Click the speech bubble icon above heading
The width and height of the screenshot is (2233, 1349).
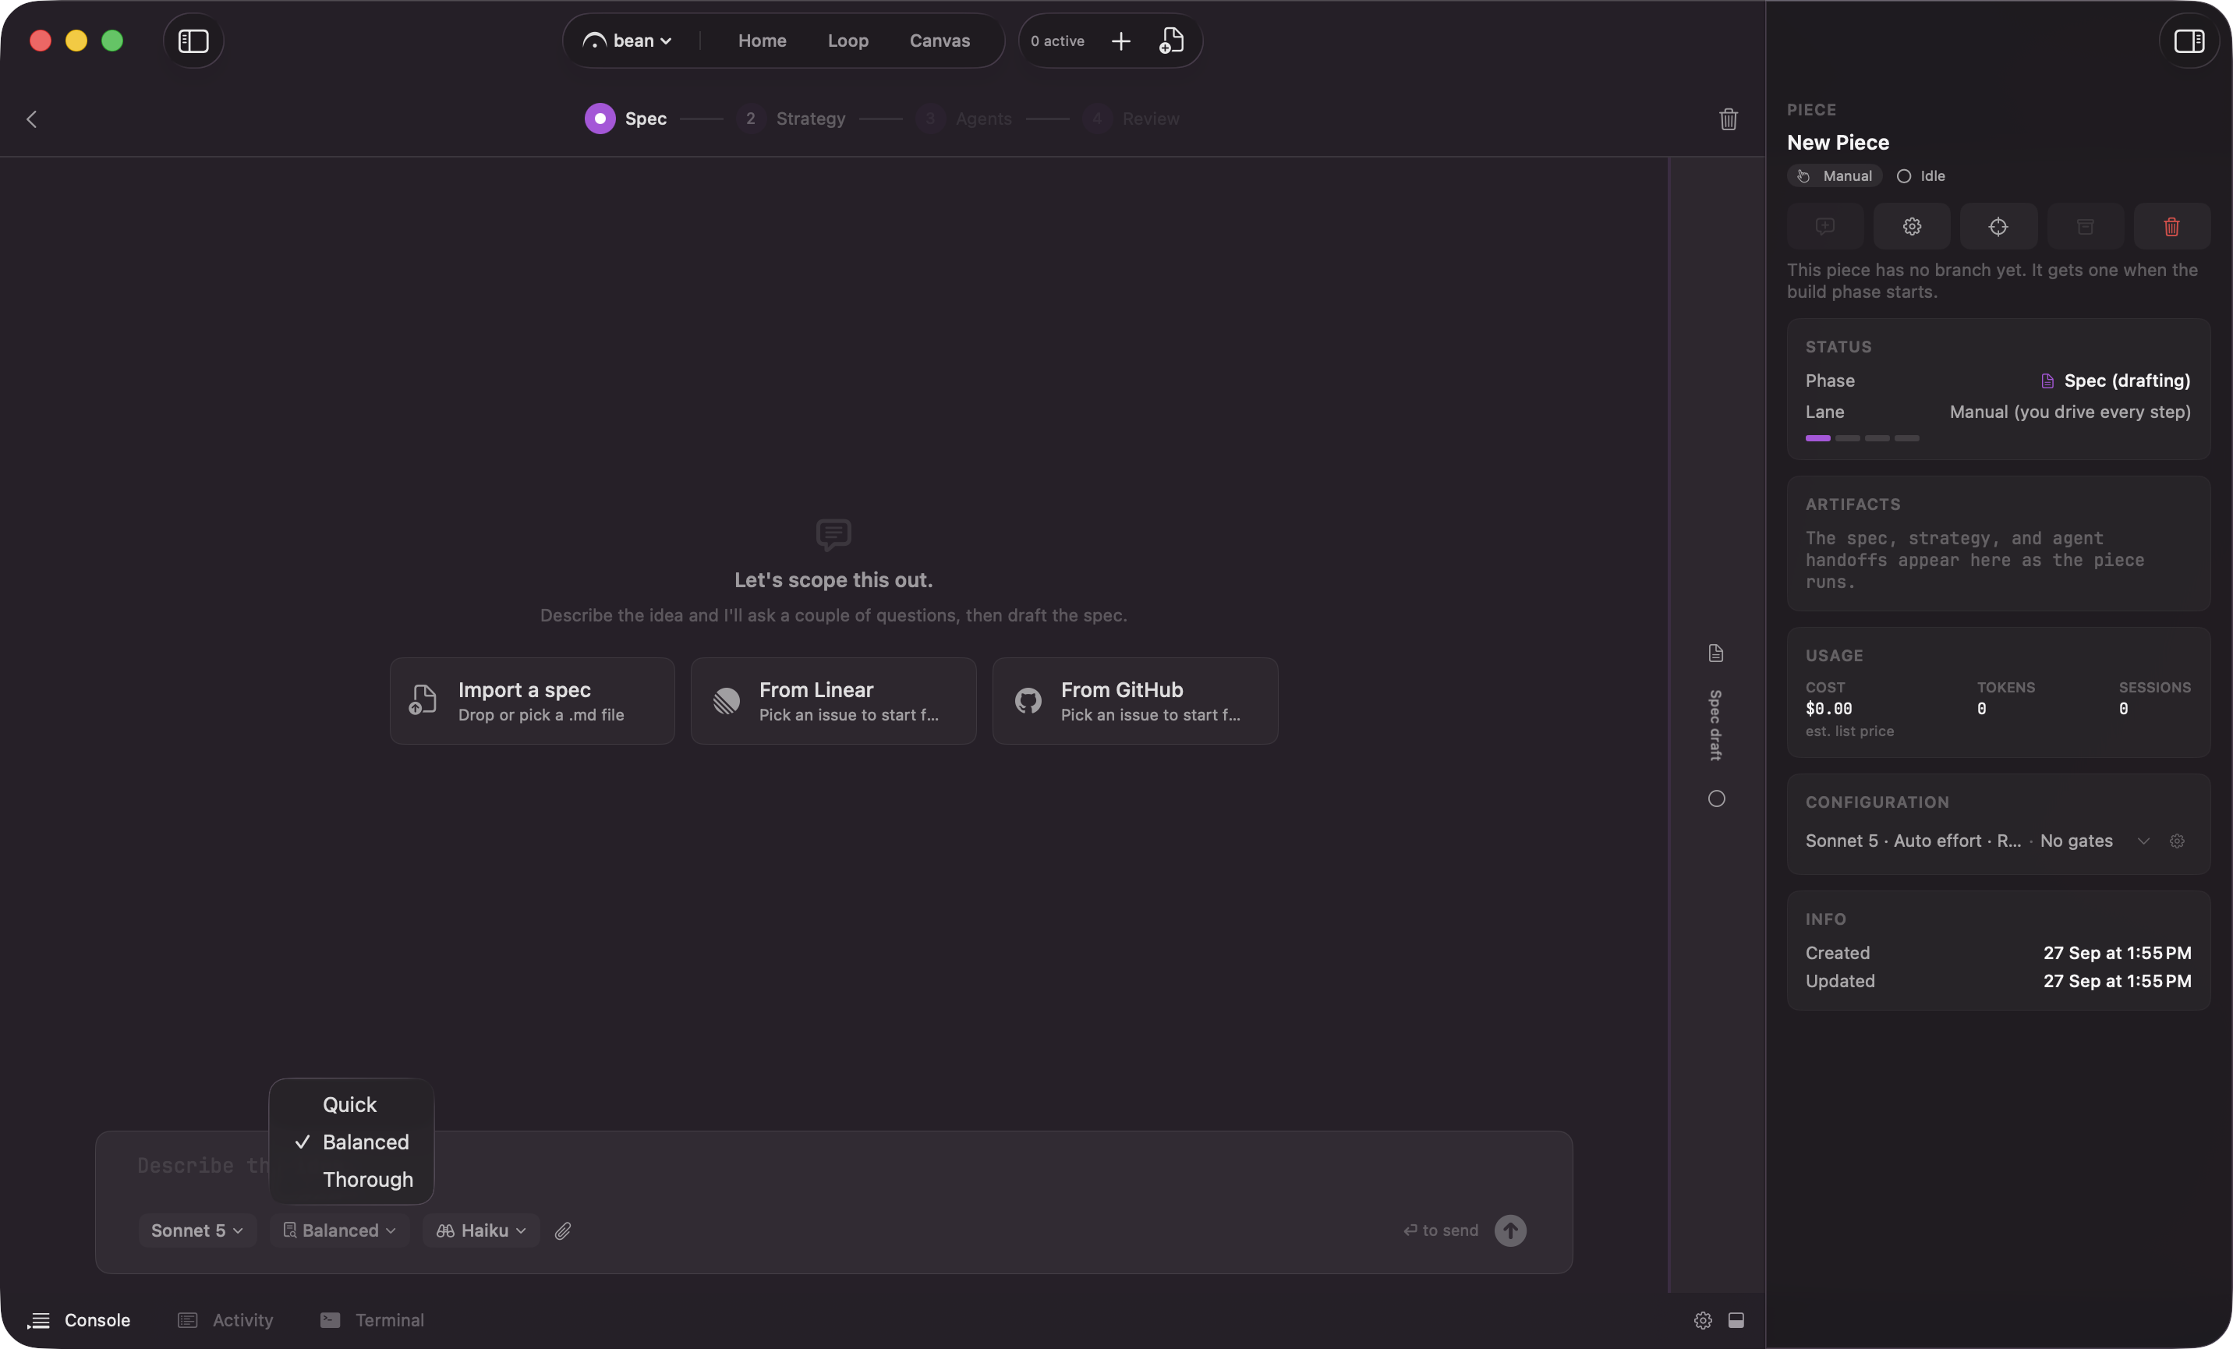833,534
